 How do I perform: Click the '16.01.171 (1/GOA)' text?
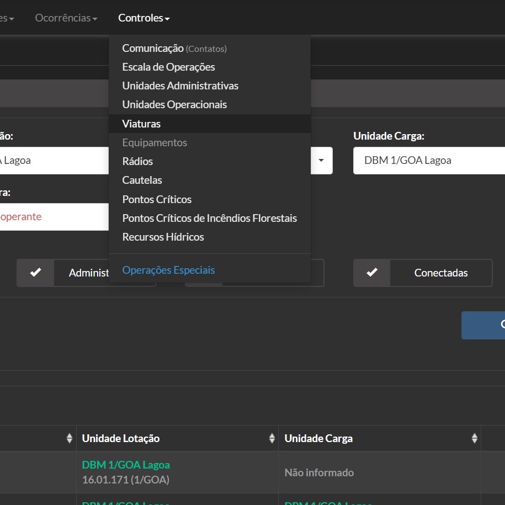click(126, 480)
